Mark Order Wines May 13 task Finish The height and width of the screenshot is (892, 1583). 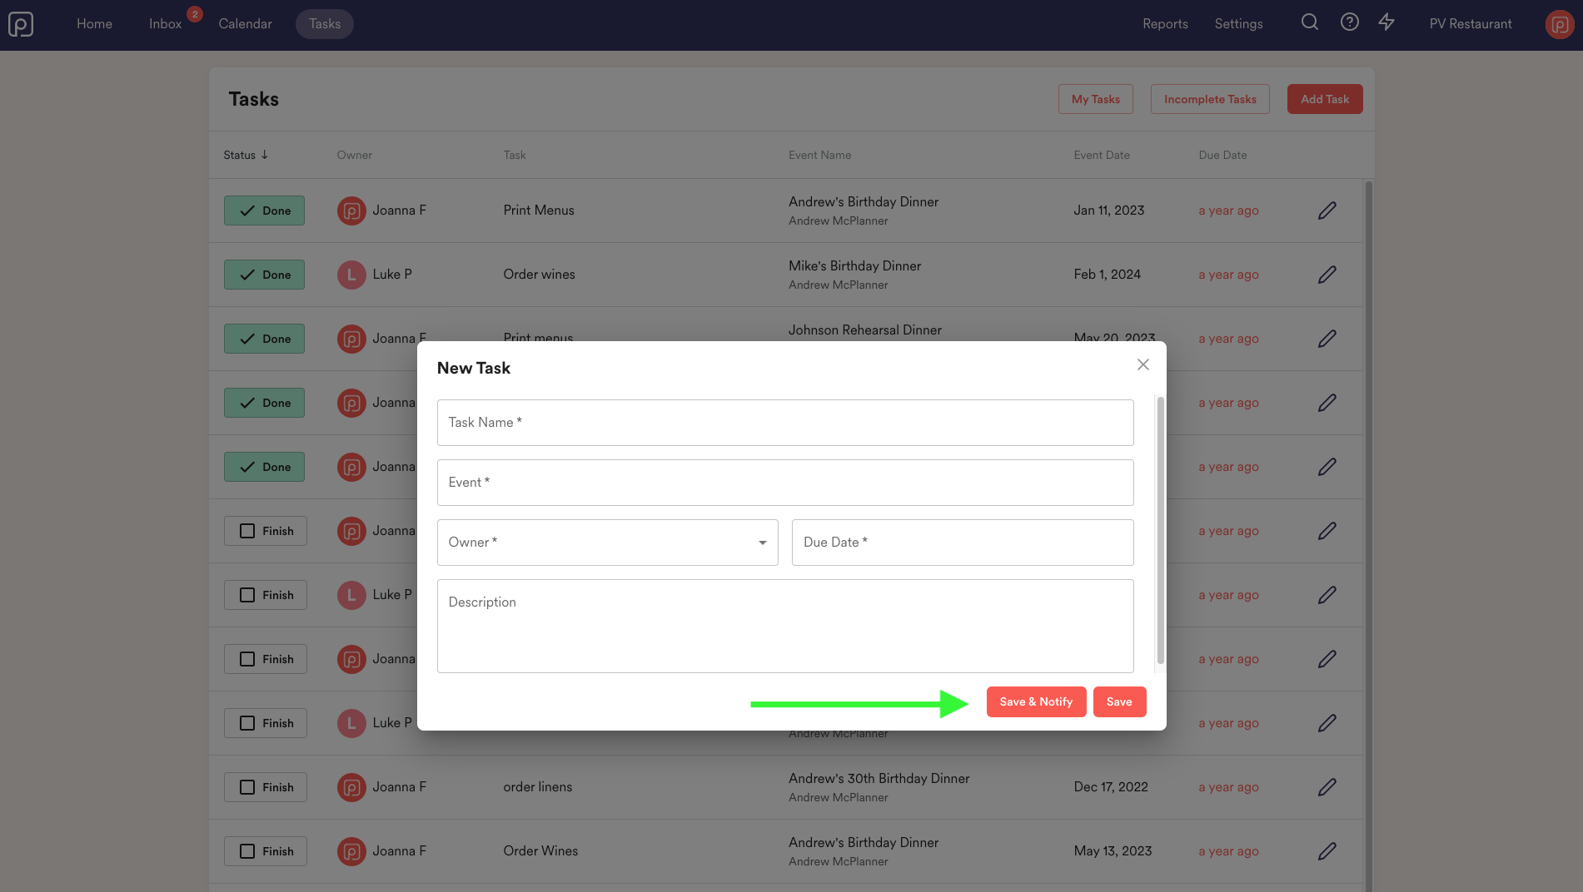(x=266, y=851)
